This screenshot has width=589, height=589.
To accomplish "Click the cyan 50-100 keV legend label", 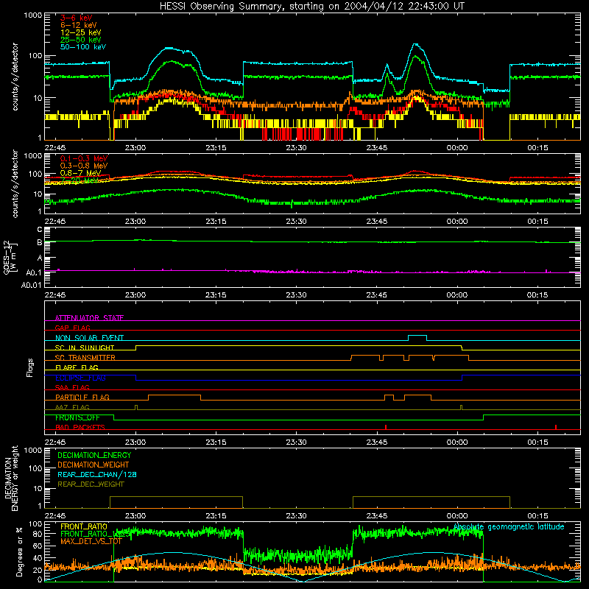I will pos(83,47).
